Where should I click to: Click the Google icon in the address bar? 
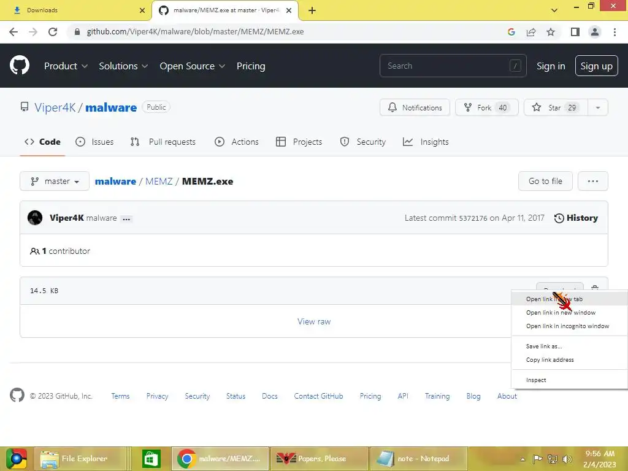pyautogui.click(x=511, y=32)
